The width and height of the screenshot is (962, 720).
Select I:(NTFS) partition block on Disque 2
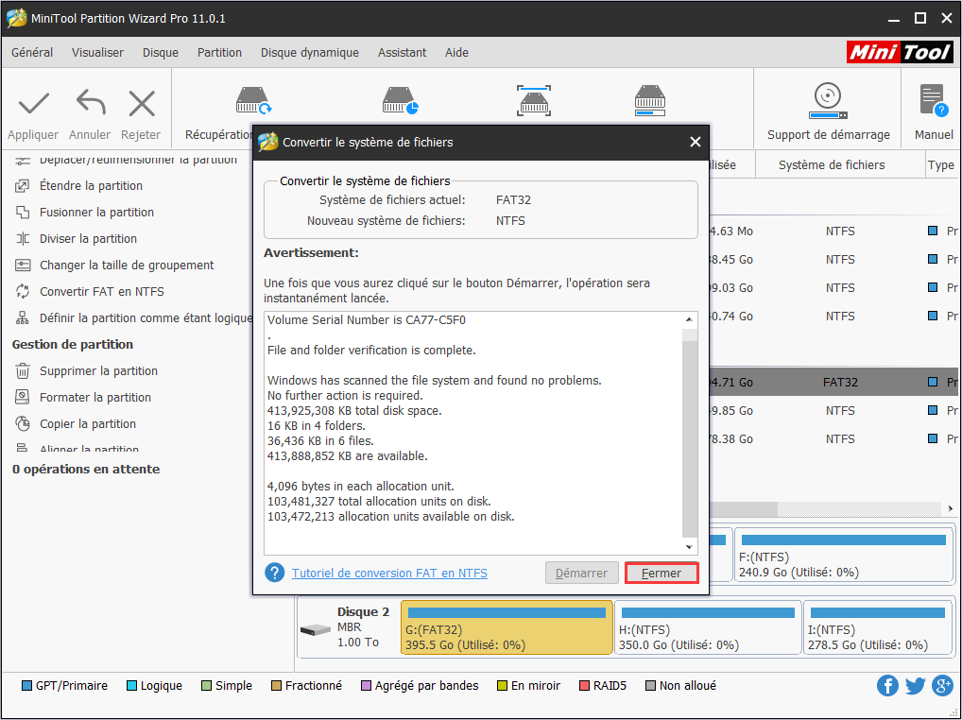click(x=877, y=627)
